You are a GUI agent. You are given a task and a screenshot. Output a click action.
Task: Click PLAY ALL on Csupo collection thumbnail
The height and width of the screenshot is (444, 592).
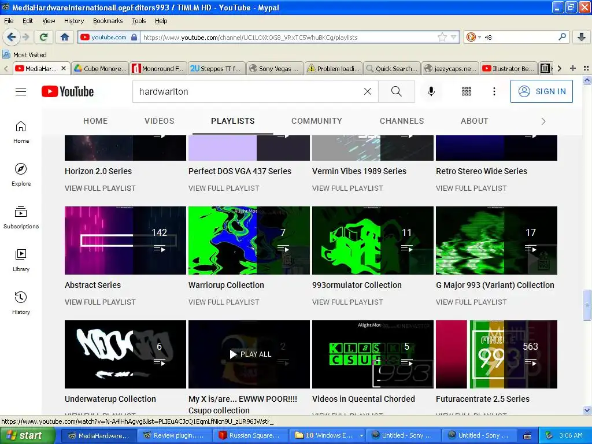pyautogui.click(x=250, y=354)
